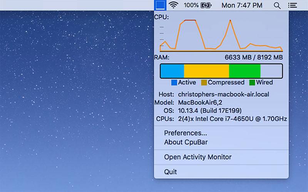
Task: Click the host name christophers-macbook-air.local
Action: pos(224,94)
